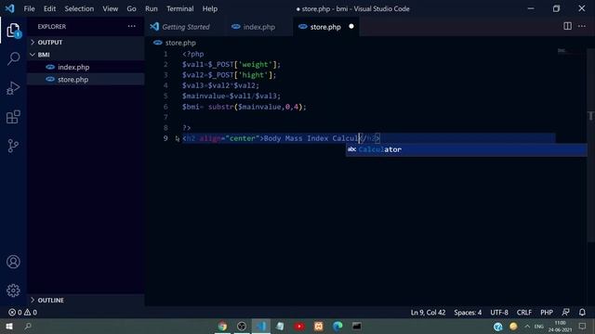Screen dimensions: 595x334
Task: Open Run and Debug view
Action: coord(13,88)
